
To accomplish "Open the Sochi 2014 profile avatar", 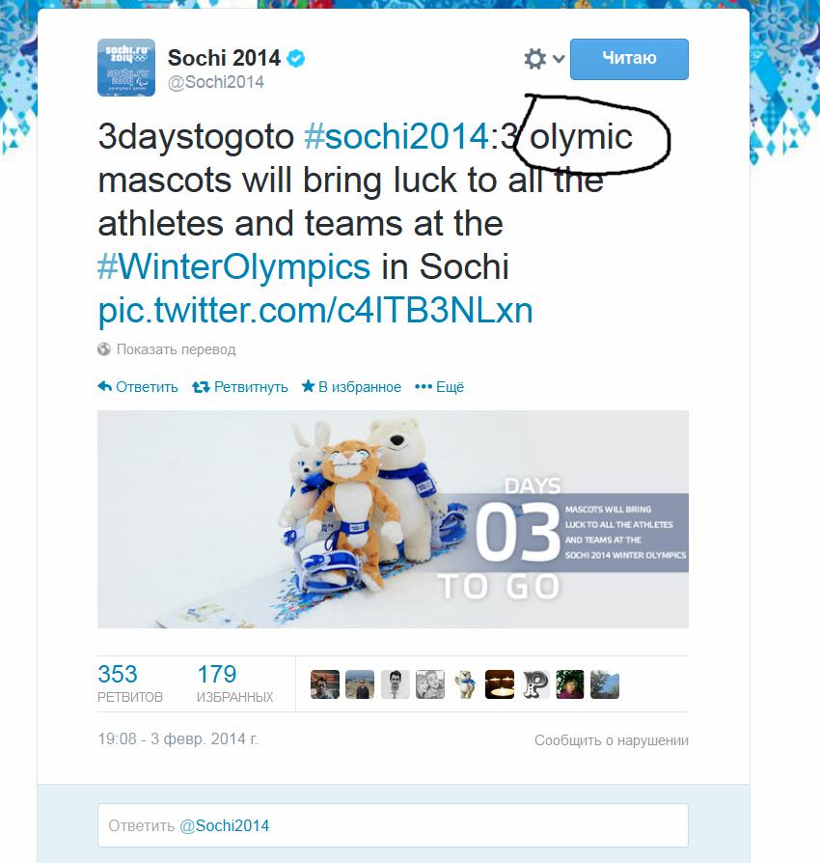I will [126, 68].
